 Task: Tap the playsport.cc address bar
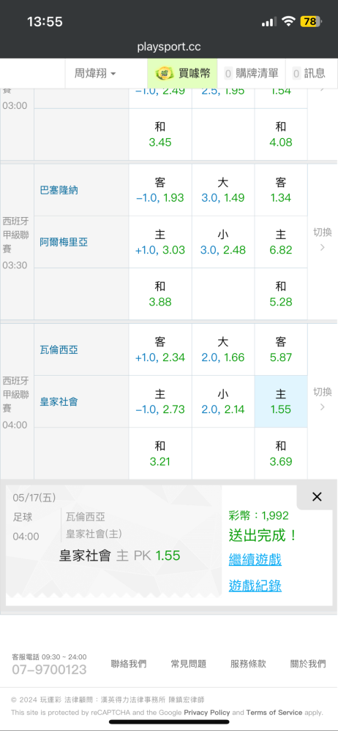169,47
